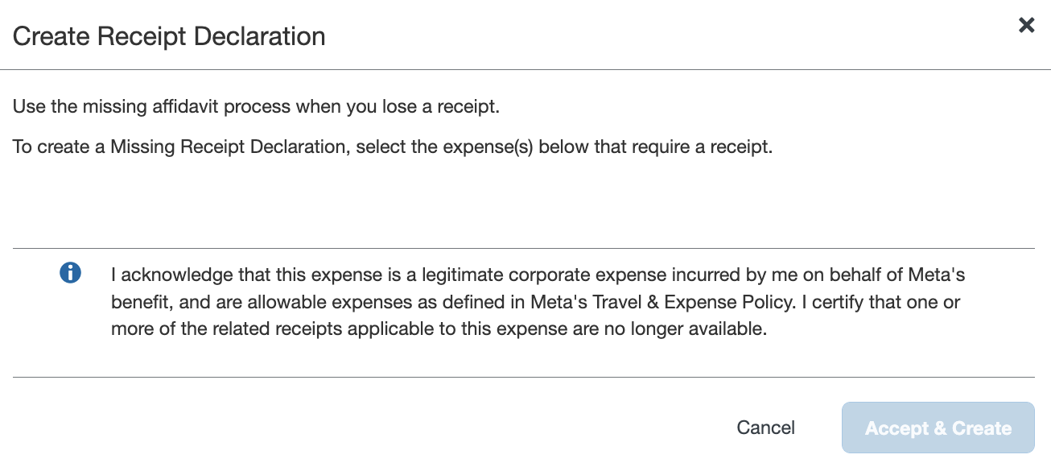Click the empty expense list area
1051x467 pixels.
point(523,201)
